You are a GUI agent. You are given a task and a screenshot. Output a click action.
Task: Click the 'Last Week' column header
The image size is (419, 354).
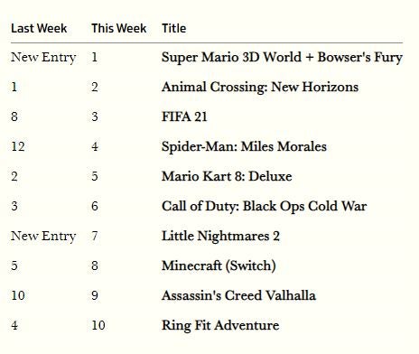tap(39, 28)
